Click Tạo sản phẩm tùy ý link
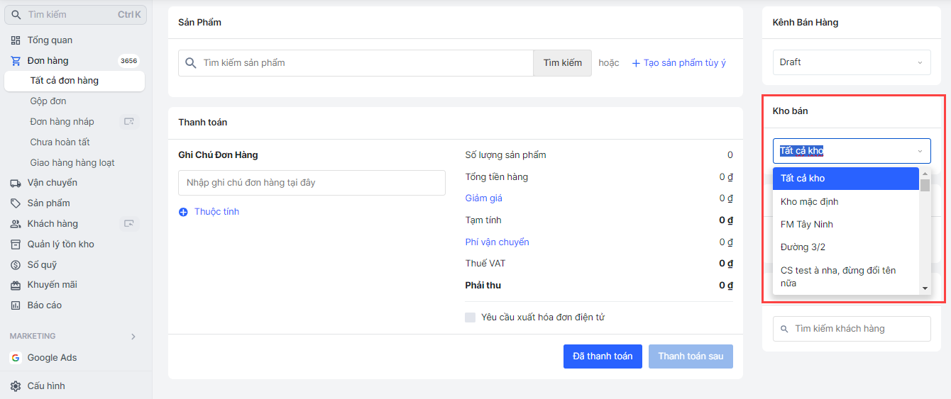This screenshot has height=399, width=951. point(678,63)
